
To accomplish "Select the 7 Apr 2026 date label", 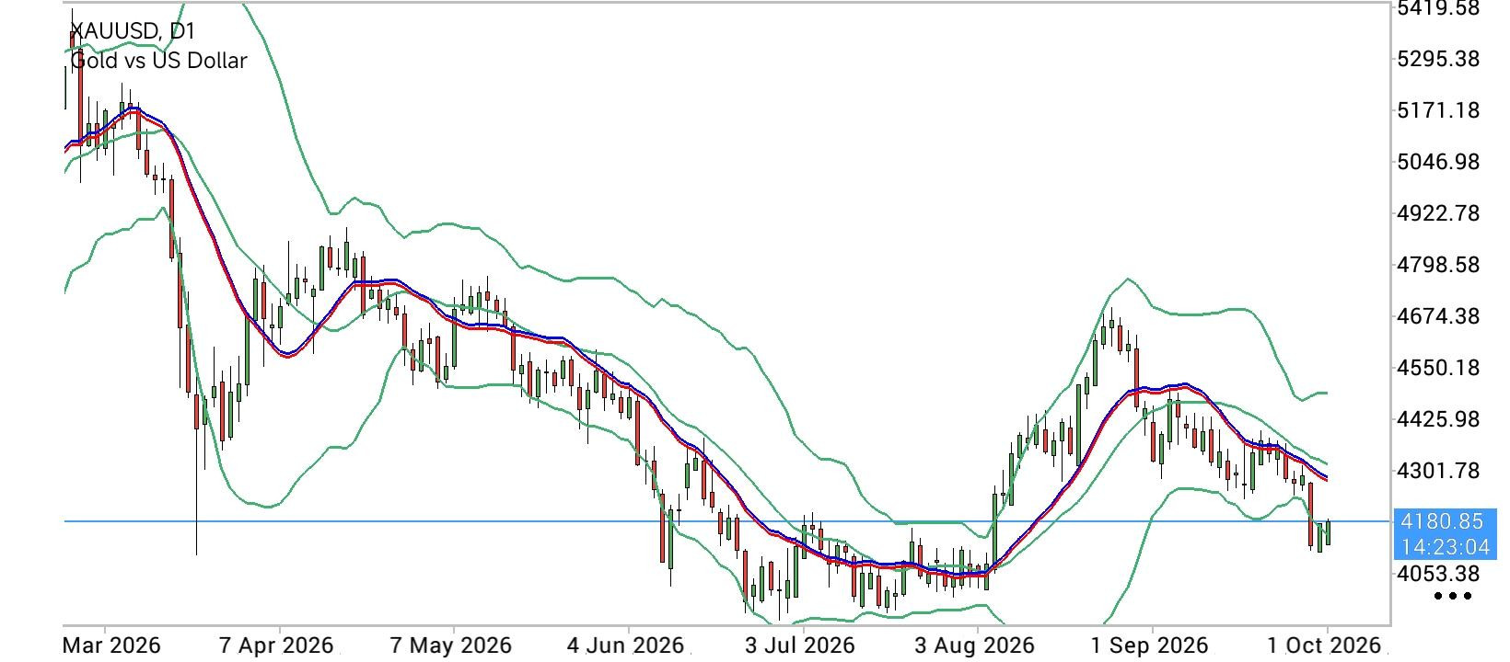I will point(276,645).
